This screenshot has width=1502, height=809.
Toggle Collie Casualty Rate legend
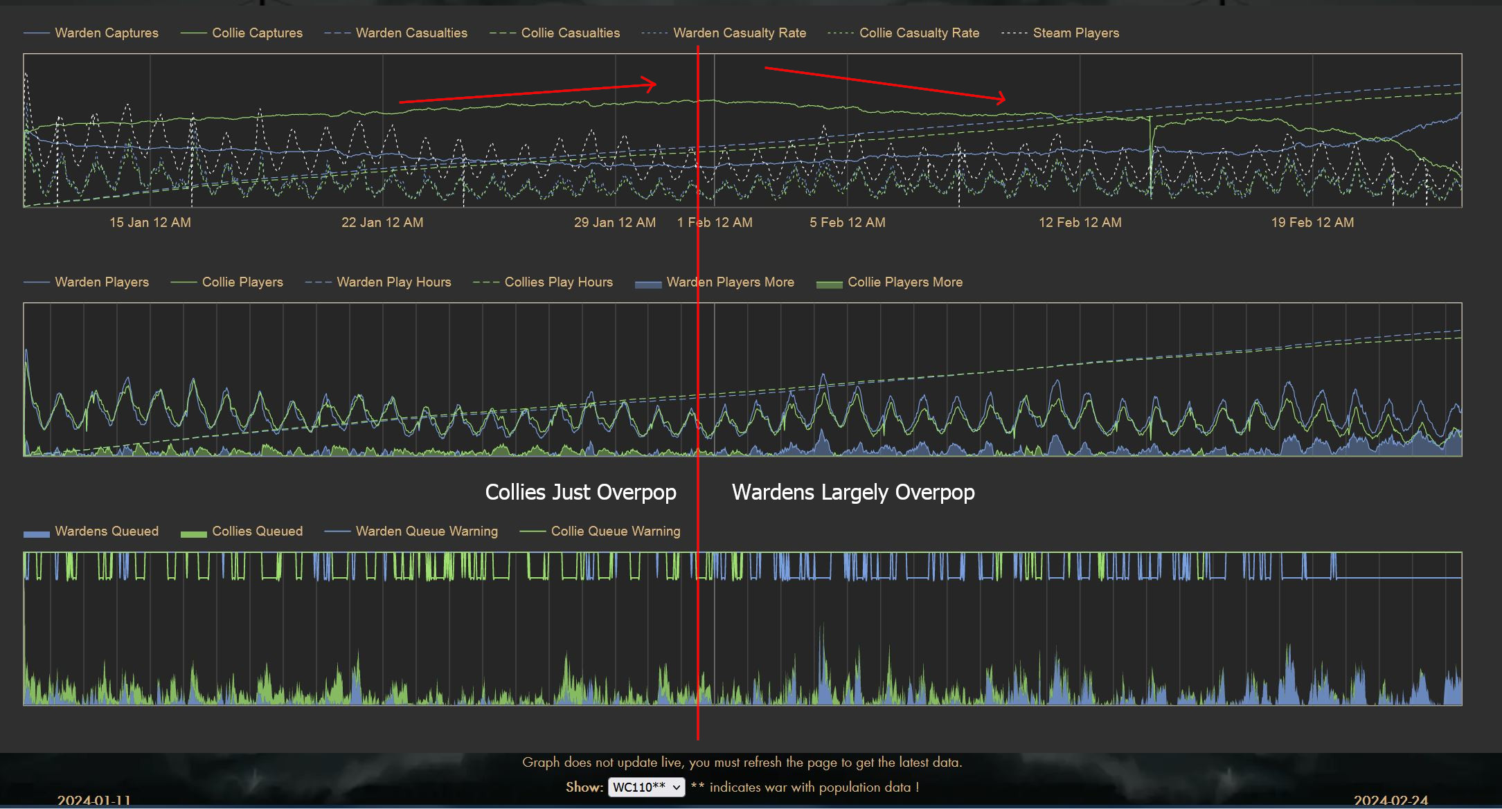click(918, 33)
